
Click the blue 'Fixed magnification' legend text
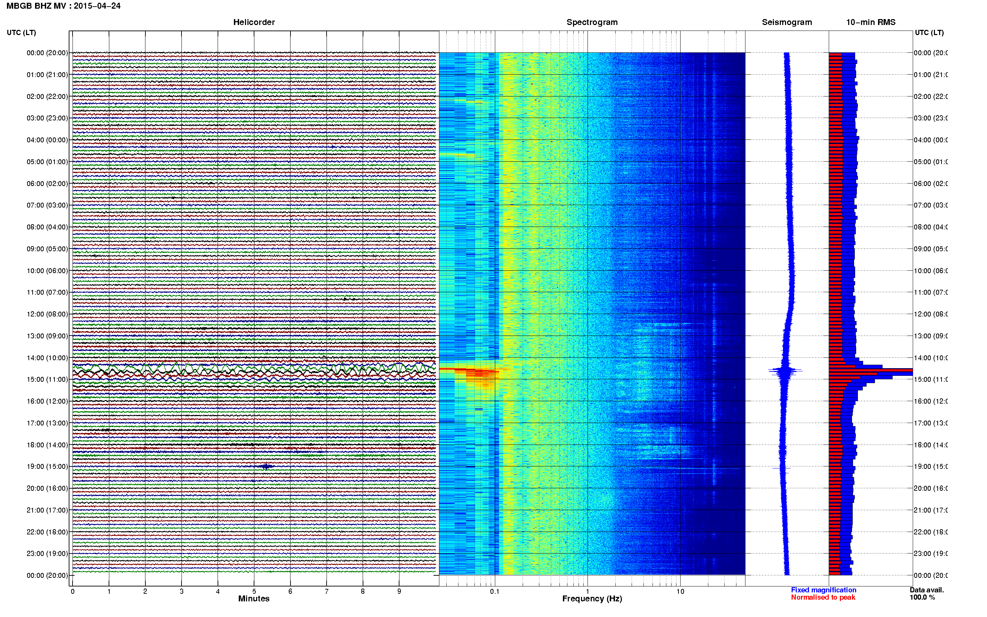824,590
